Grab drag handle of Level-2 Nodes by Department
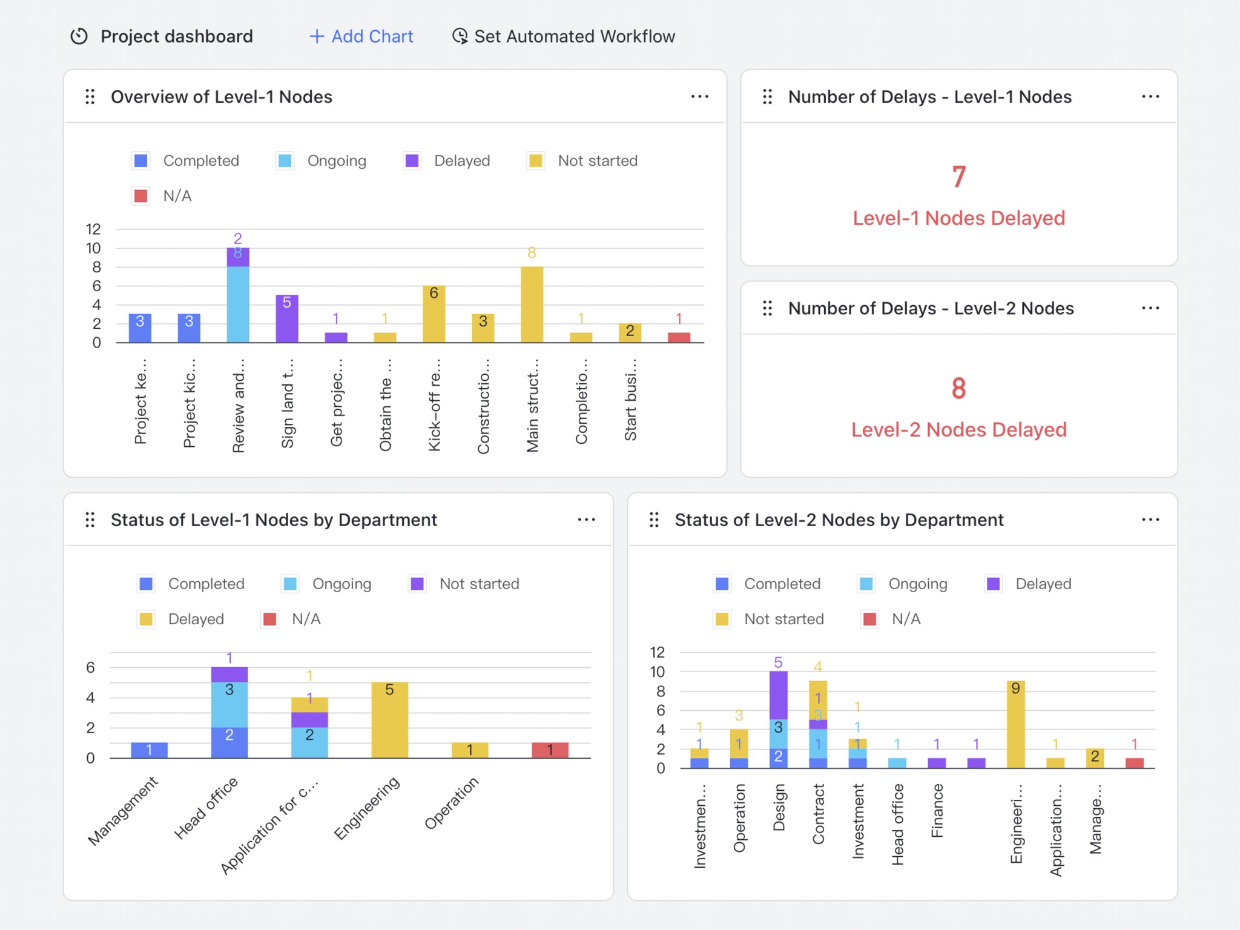 [654, 519]
